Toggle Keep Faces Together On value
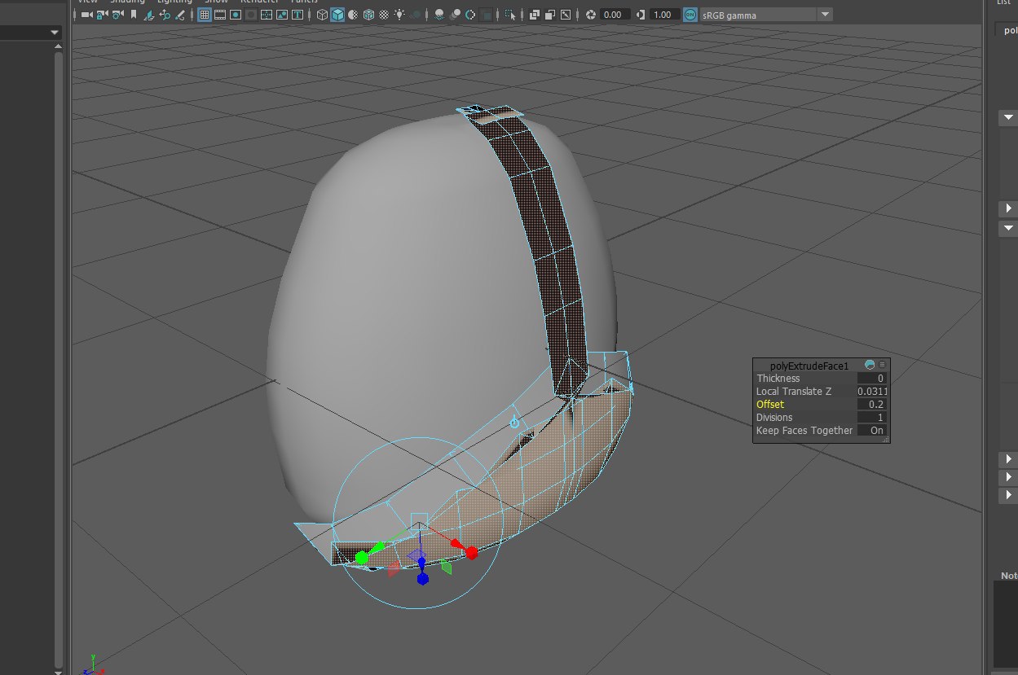 click(871, 431)
